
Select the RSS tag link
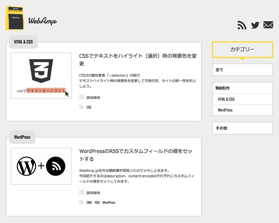tap(97, 203)
